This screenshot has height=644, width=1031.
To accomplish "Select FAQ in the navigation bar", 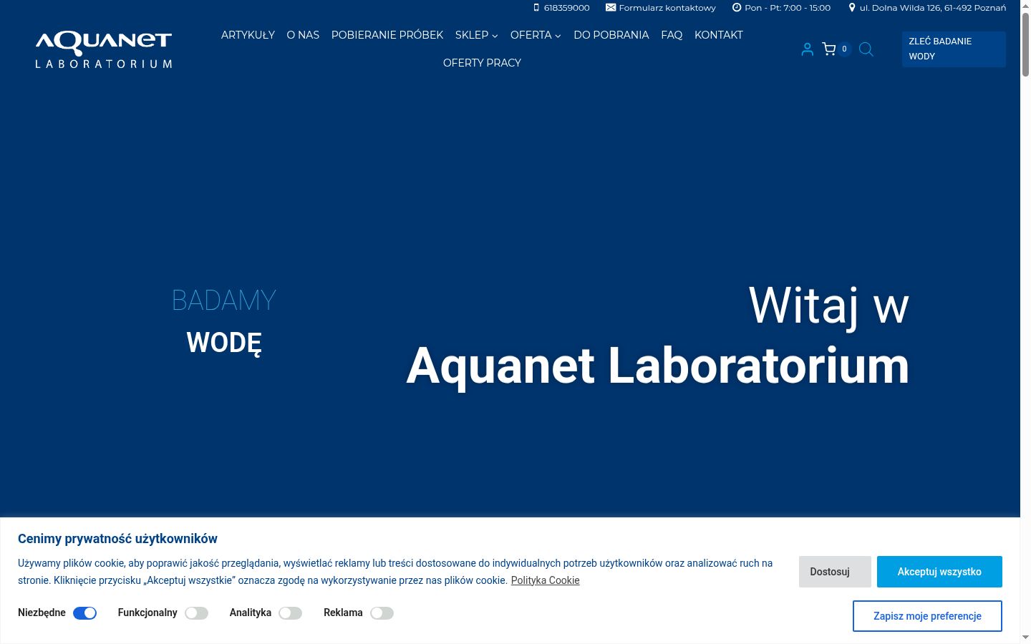I will (x=672, y=35).
